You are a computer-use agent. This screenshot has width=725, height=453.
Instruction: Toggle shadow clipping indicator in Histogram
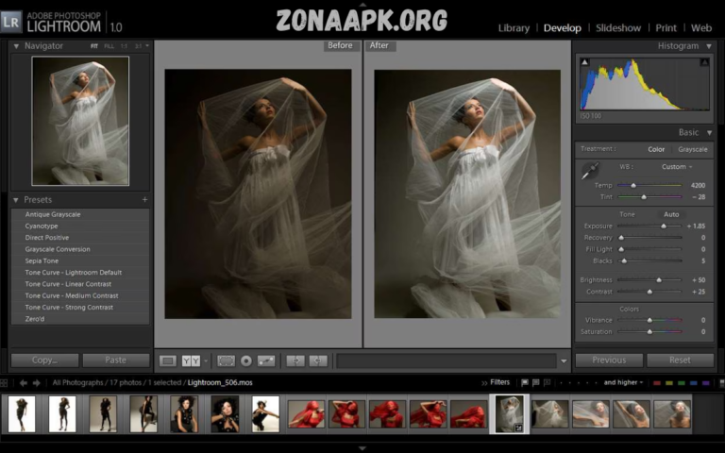pos(585,62)
